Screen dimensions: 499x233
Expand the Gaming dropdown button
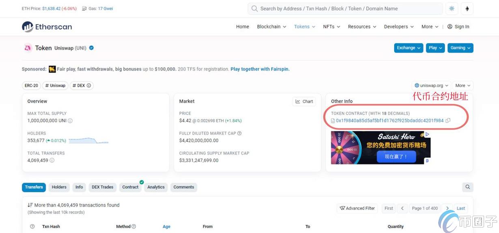tap(460, 48)
